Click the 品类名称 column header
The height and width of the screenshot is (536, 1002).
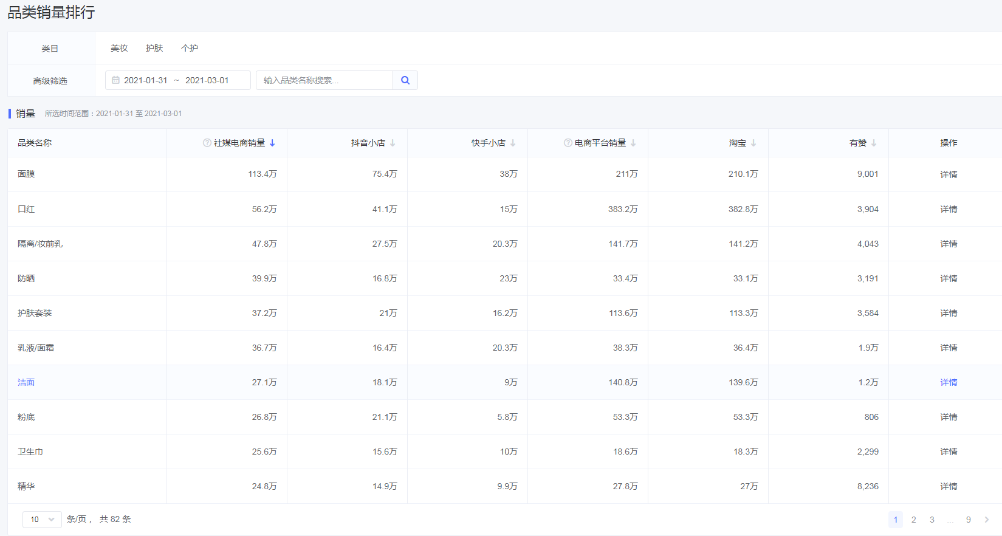coord(35,143)
